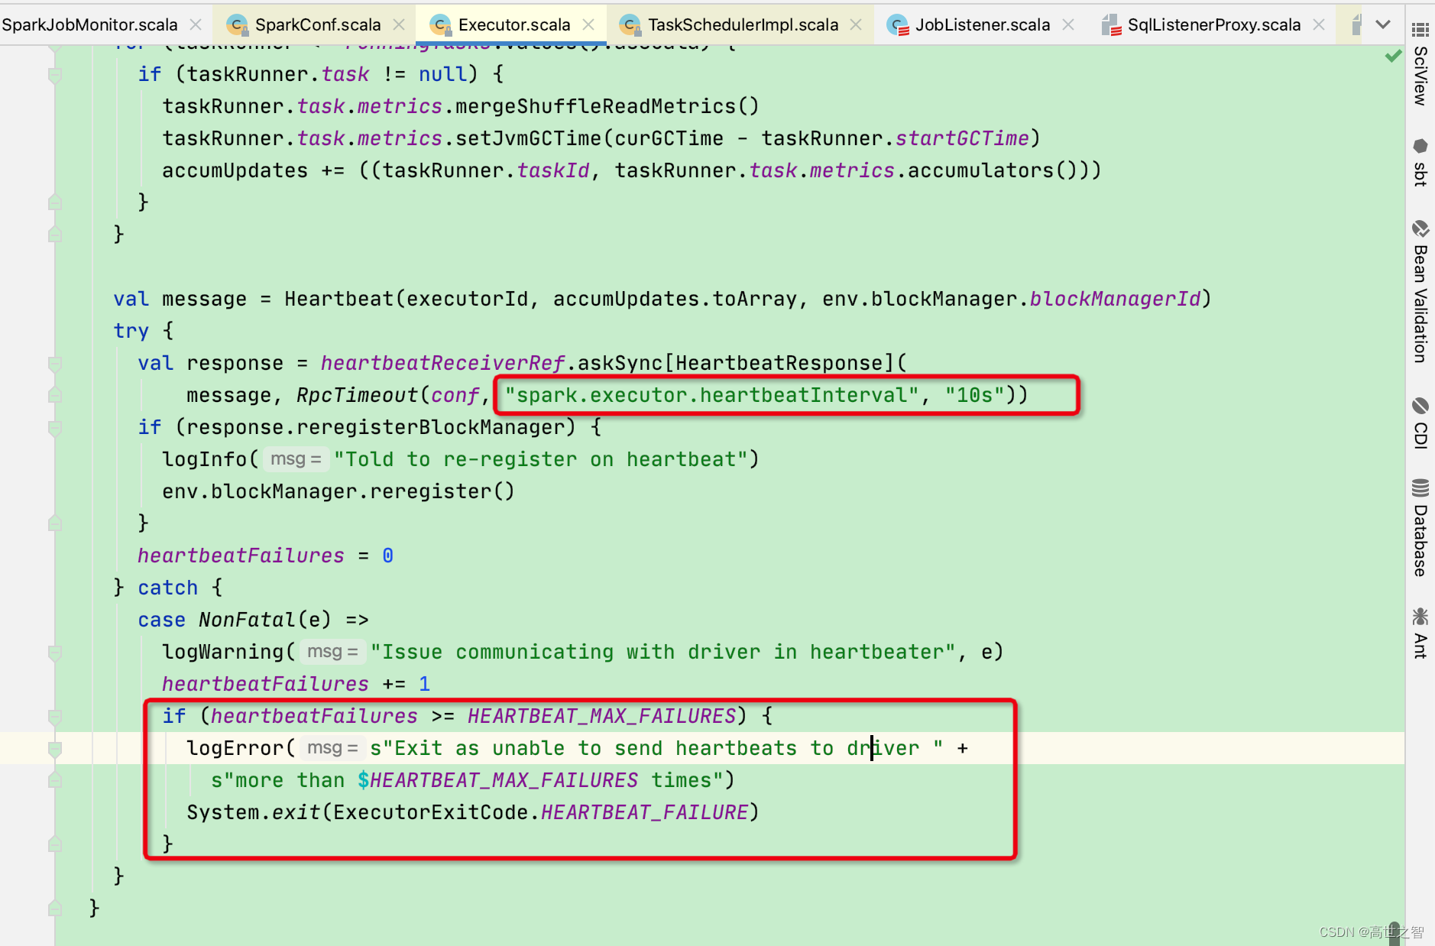The image size is (1435, 946).
Task: Close the SparkConf.scala tab
Action: coord(399,24)
